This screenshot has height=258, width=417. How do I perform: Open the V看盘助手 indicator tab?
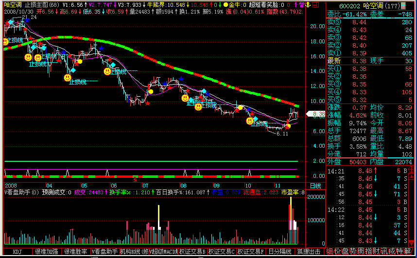click(105, 251)
